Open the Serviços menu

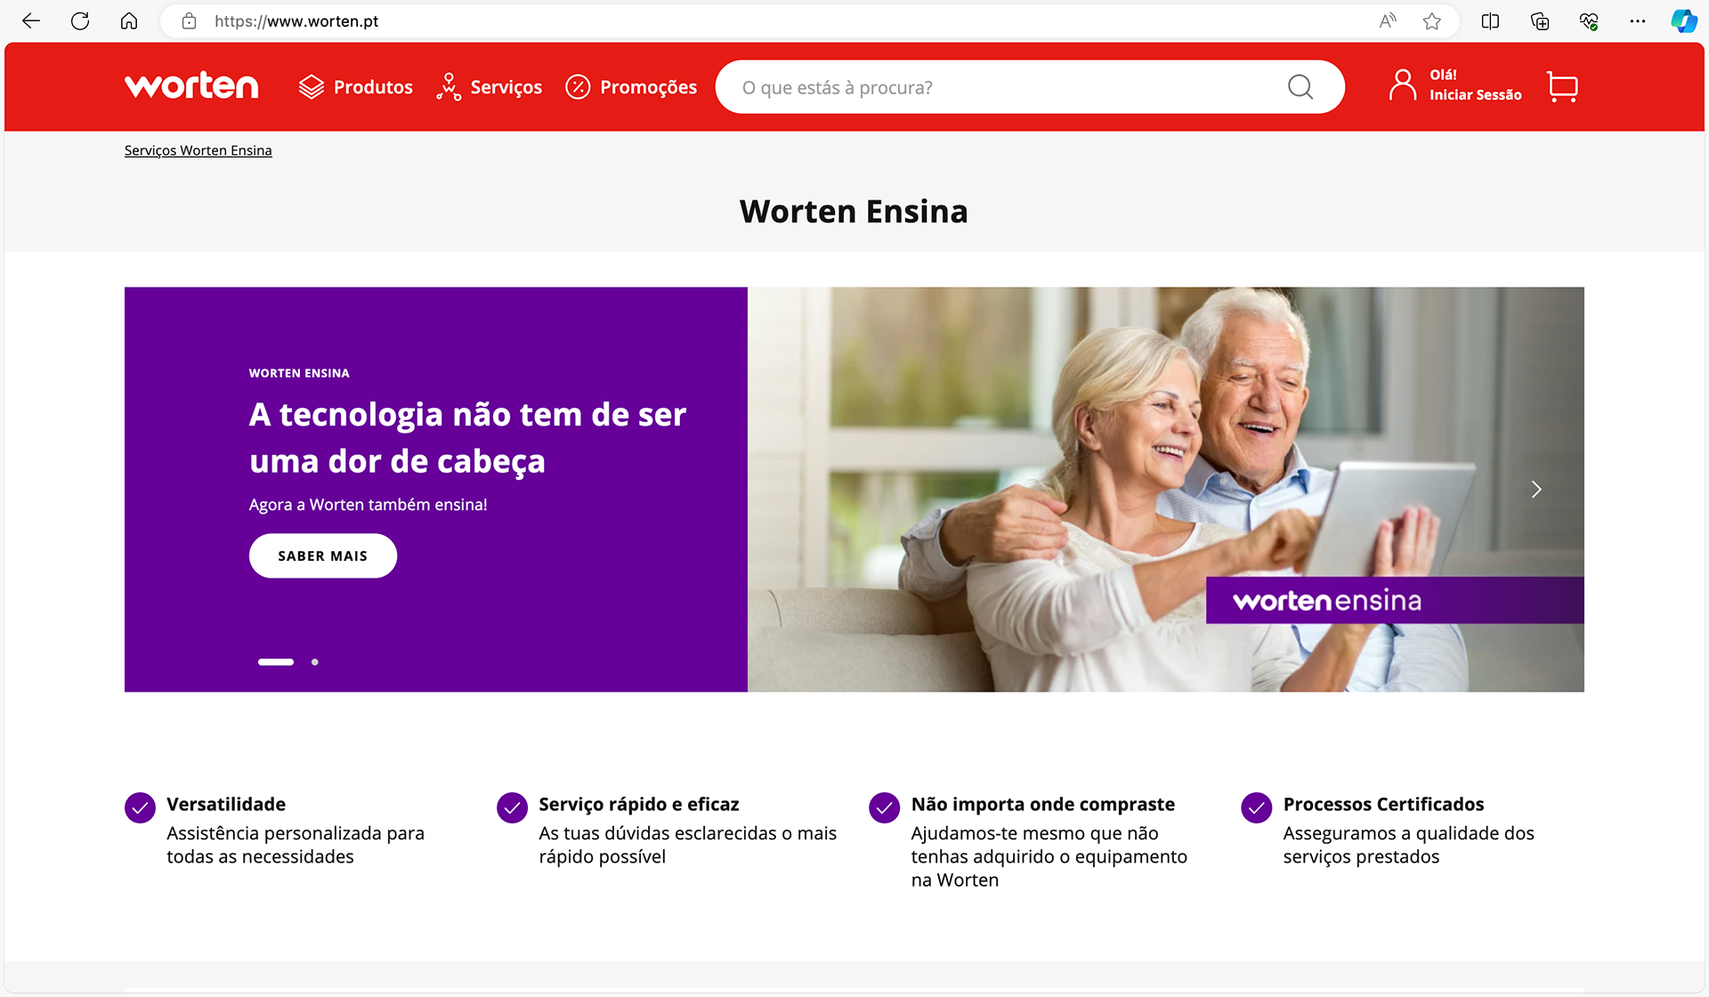tap(489, 87)
